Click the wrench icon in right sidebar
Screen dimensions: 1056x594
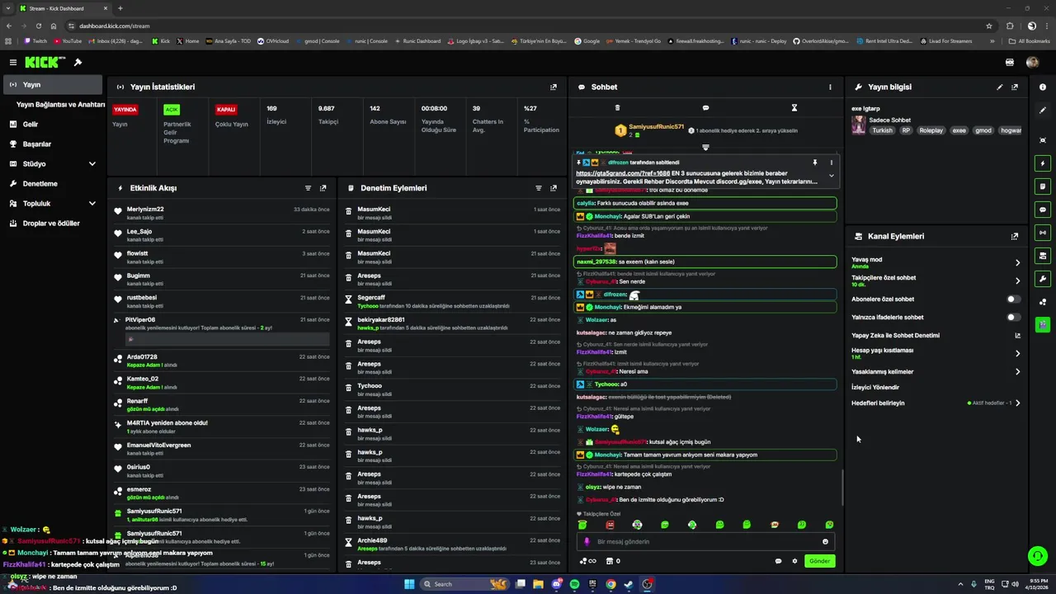[x=1043, y=279]
